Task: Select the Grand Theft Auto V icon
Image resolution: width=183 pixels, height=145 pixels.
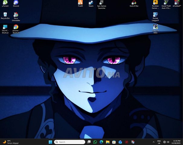Action: pos(166,3)
